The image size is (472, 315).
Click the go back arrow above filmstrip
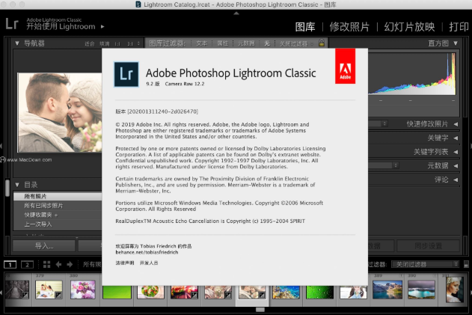(59, 265)
